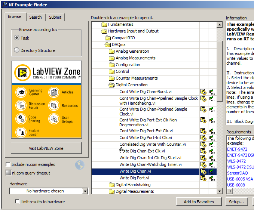Click VI icon for Write Dig Chan-Int Clk-Dig Start.vi
The width and height of the screenshot is (254, 210).
tap(203, 158)
